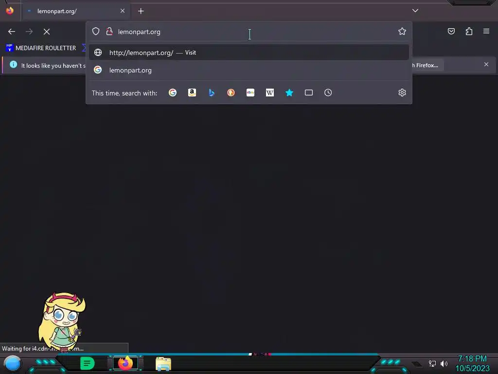Open tracking protection shield icon
The image size is (498, 374).
(96, 32)
